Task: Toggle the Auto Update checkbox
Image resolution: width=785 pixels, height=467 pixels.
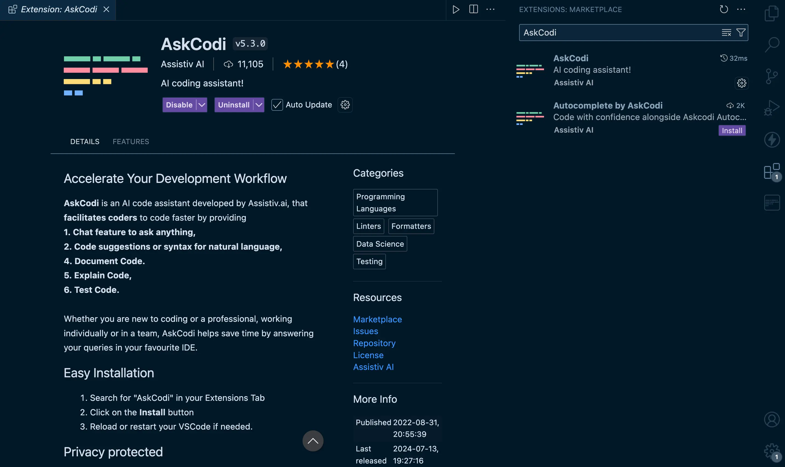Action: point(277,105)
